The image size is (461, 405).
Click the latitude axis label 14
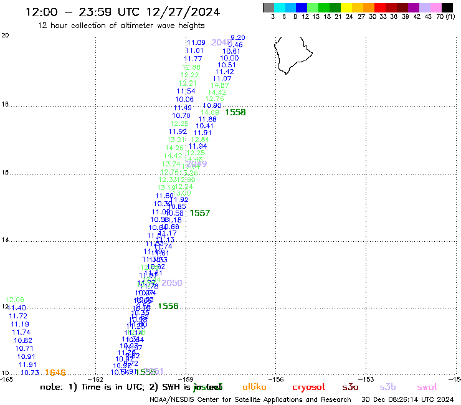tap(5, 240)
